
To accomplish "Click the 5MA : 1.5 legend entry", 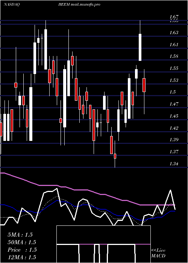I will 20,235.
